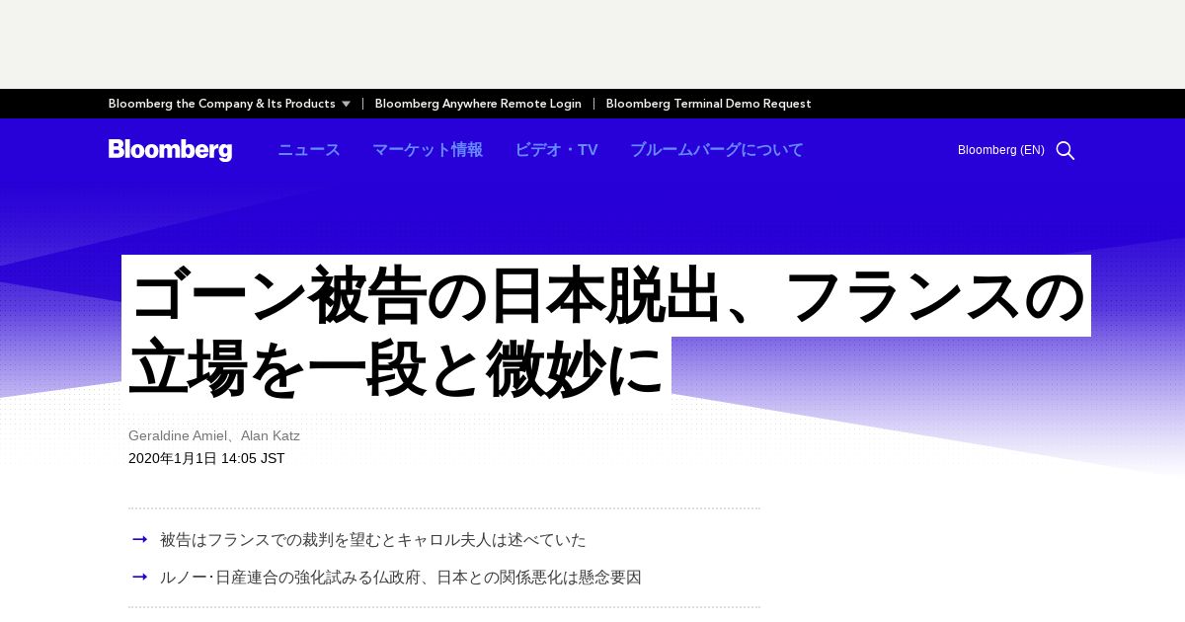Click author name Geraldine Amiel
The height and width of the screenshot is (622, 1185).
(x=180, y=435)
